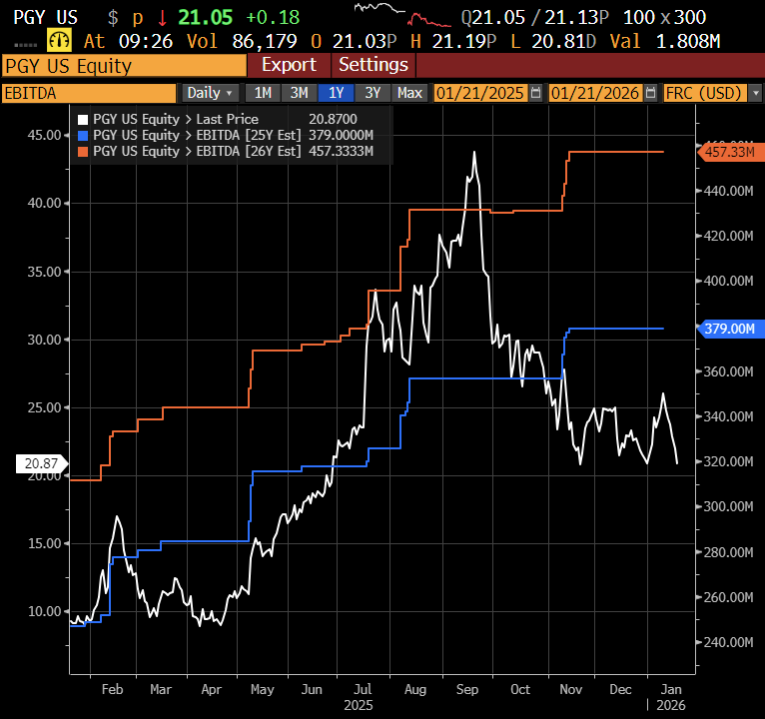Select the 1Y time range tab
This screenshot has width=765, height=719.
336,93
